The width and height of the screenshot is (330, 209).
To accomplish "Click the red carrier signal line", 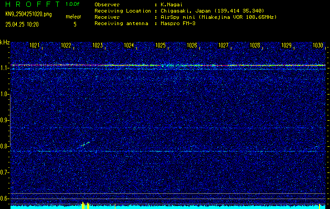I will tap(168, 65).
